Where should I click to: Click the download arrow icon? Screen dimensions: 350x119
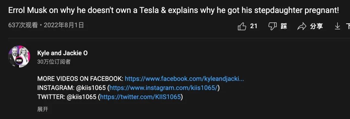337,26
